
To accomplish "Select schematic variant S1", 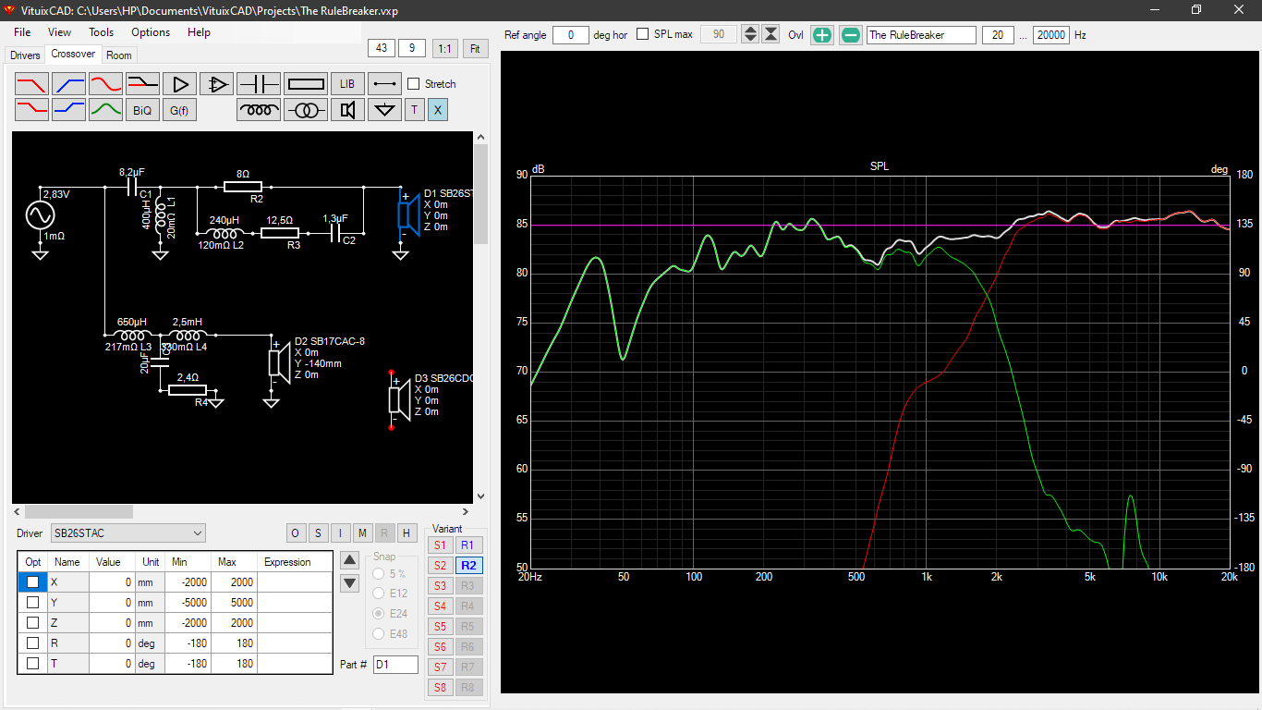I will tap(440, 545).
